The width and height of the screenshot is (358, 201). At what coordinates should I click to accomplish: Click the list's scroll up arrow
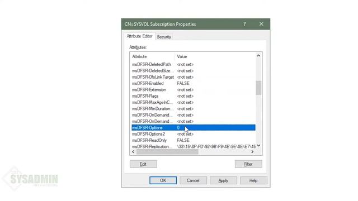[258, 56]
